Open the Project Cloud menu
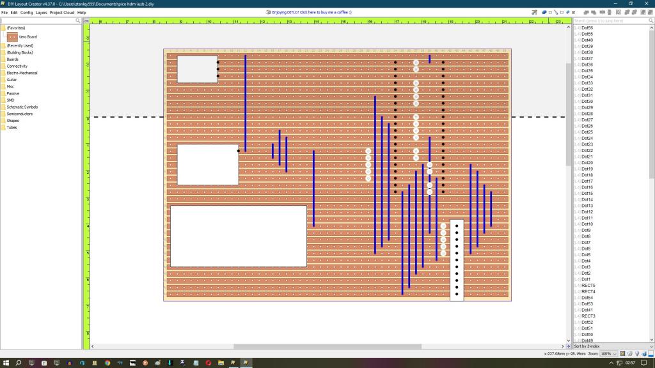Viewport: 655px width, 368px height. (x=63, y=12)
